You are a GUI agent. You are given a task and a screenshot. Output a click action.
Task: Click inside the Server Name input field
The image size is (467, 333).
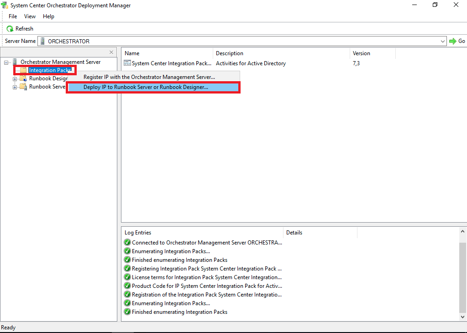(x=242, y=41)
